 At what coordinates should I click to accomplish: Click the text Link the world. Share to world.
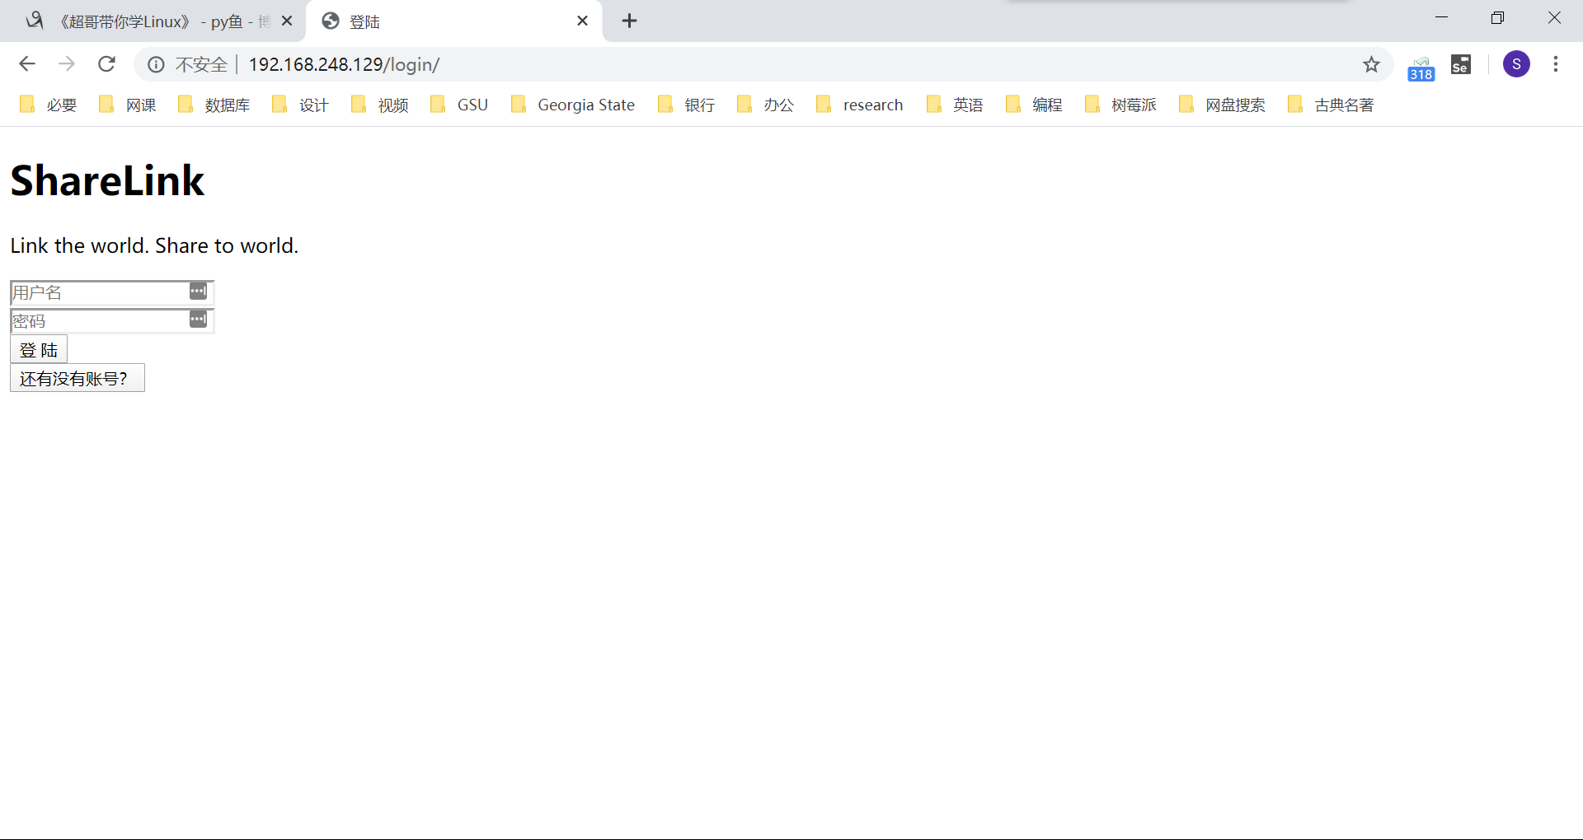[154, 245]
